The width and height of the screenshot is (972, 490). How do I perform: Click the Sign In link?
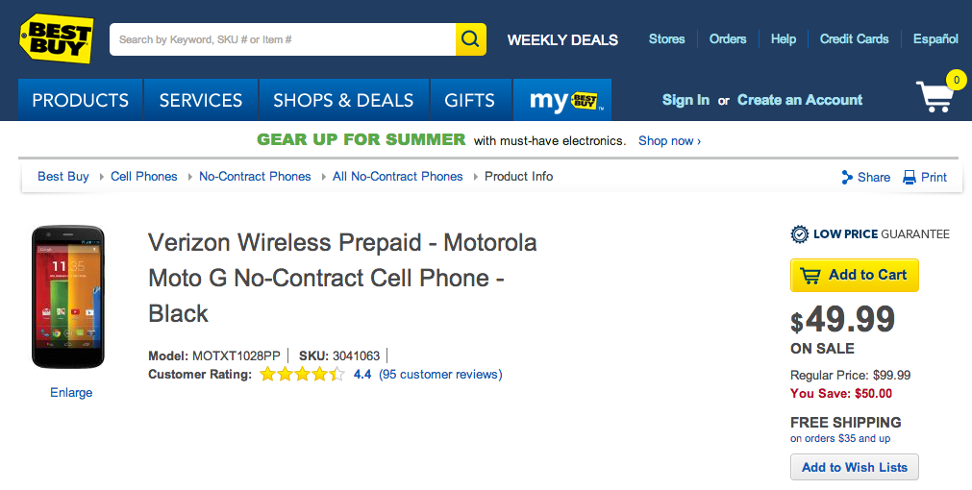(x=685, y=100)
